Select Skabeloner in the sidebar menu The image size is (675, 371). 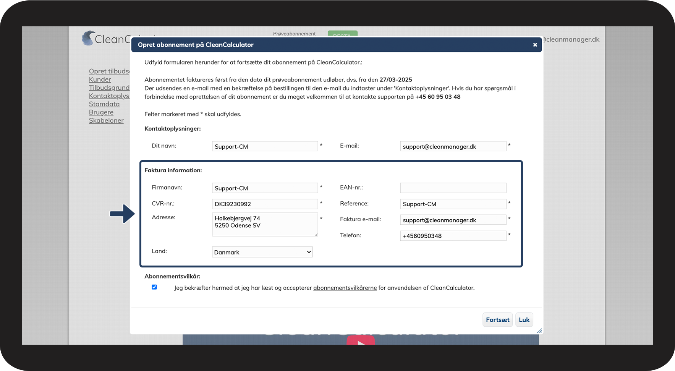[x=106, y=120]
